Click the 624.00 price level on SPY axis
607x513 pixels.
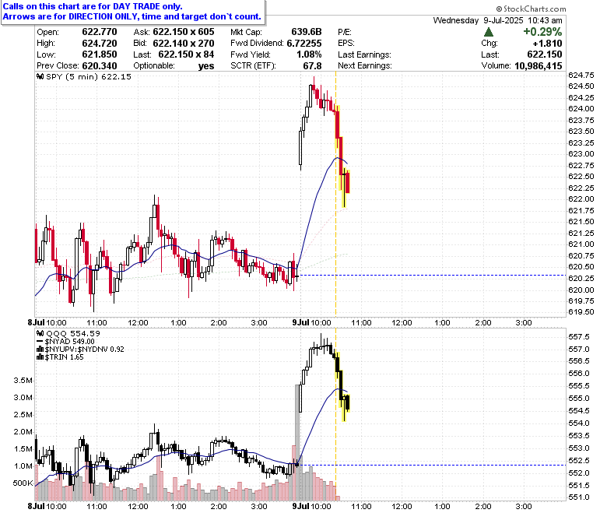(581, 109)
